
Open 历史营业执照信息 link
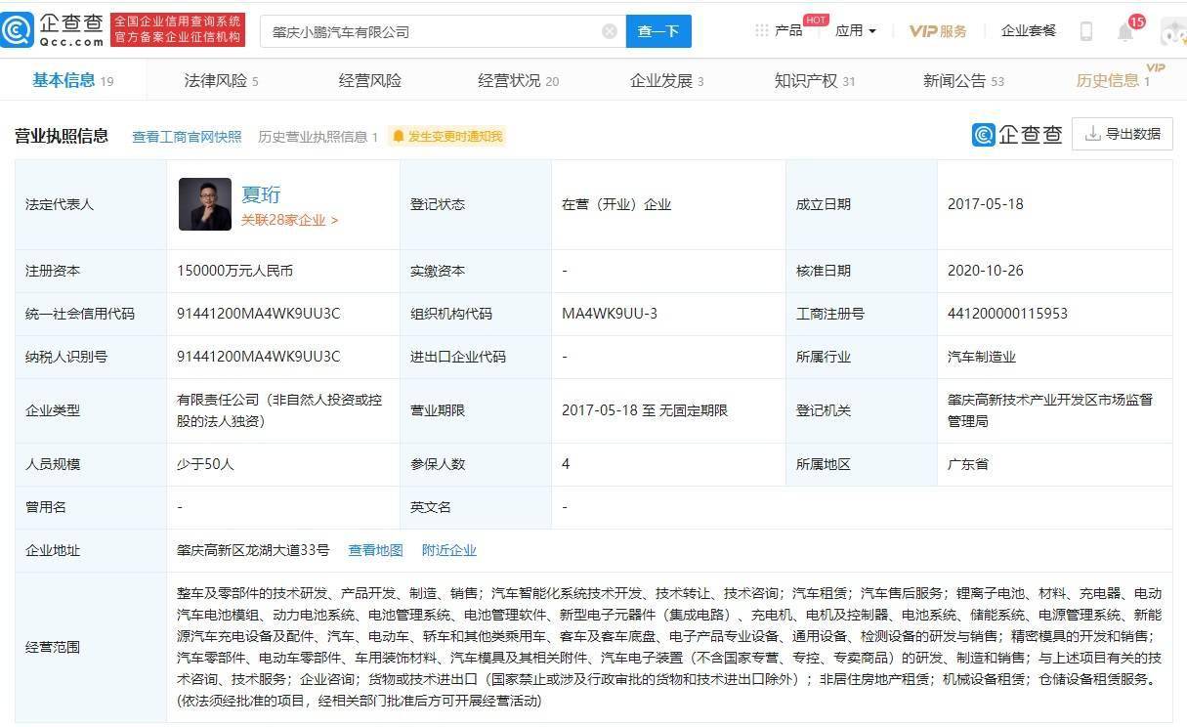click(x=318, y=137)
